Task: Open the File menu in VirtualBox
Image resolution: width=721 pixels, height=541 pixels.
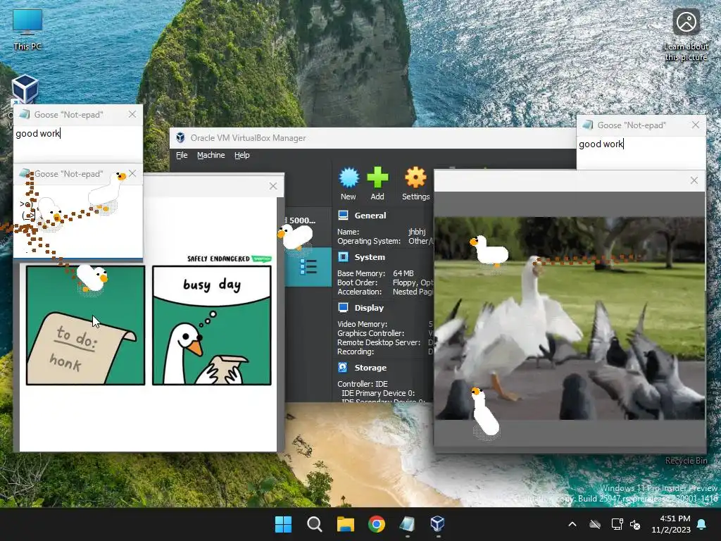Action: [x=182, y=155]
